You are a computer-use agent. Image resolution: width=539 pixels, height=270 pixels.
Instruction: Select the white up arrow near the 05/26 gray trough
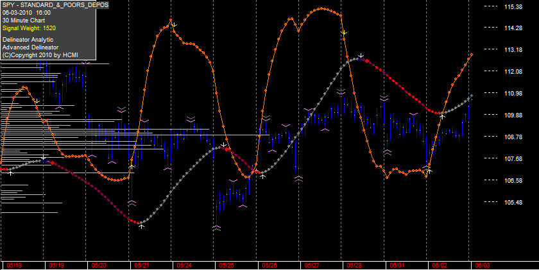coord(263,176)
